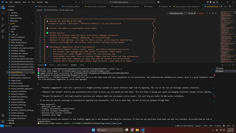Click the Run Python File play icon
Screen dimensions: 236x133
pyautogui.click(x=225, y=7)
